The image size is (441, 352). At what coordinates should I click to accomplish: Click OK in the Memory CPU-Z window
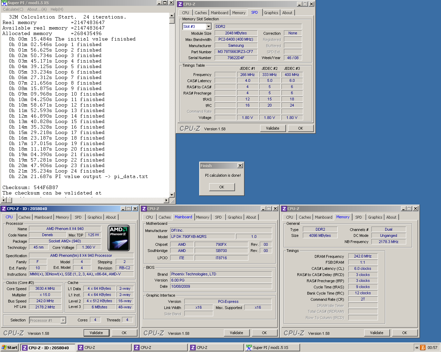[404, 333]
